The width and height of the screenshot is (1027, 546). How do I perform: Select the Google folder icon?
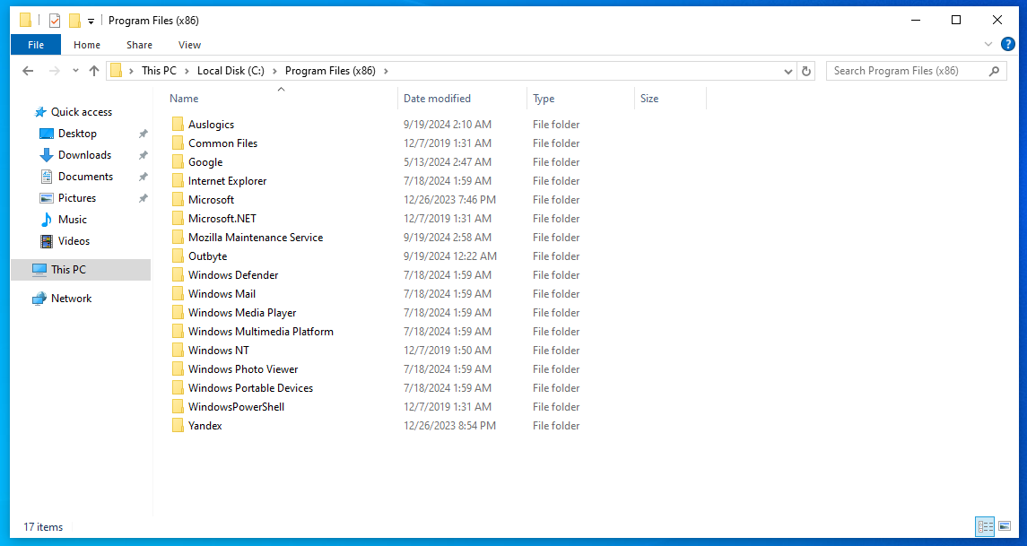tap(178, 162)
